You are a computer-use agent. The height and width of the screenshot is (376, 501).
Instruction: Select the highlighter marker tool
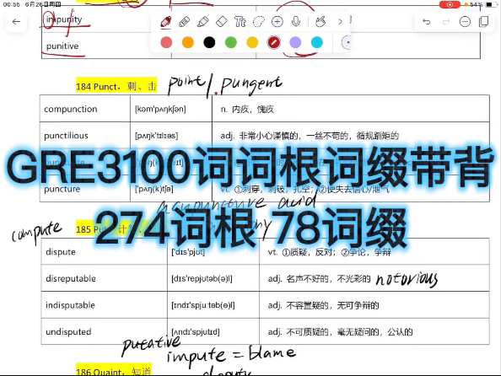pos(203,22)
